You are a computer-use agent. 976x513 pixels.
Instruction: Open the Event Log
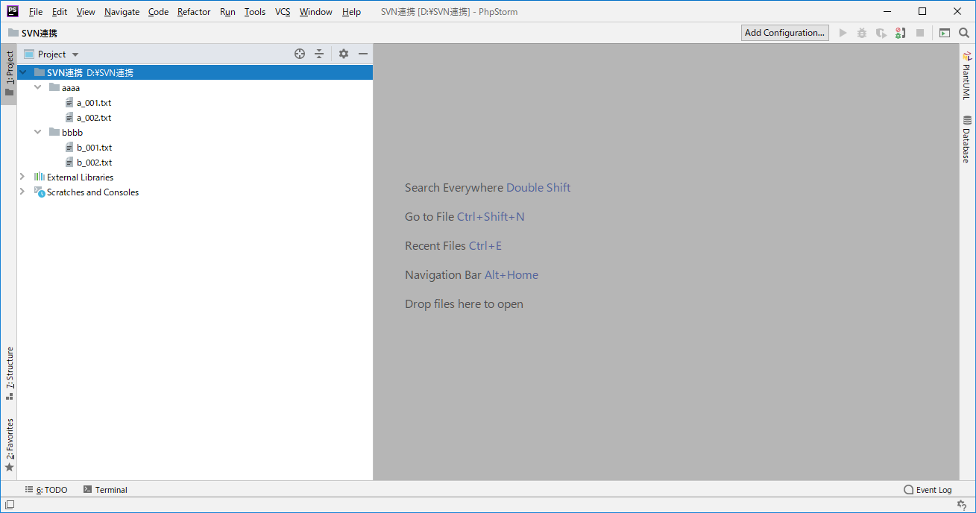[928, 490]
